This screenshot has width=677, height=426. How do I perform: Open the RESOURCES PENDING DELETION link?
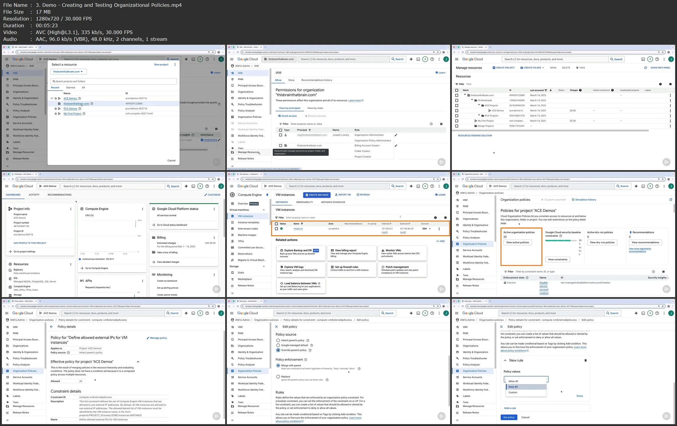tap(475, 136)
